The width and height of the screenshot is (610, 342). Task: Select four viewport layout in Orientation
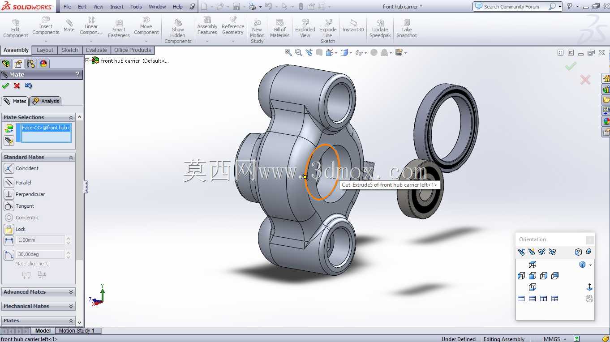pyautogui.click(x=555, y=299)
